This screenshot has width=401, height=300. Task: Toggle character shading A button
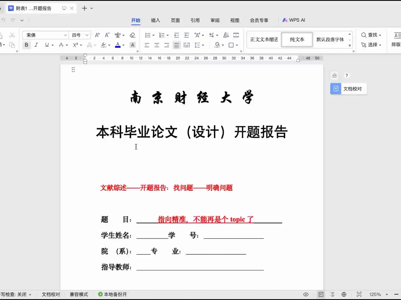pos(133,45)
